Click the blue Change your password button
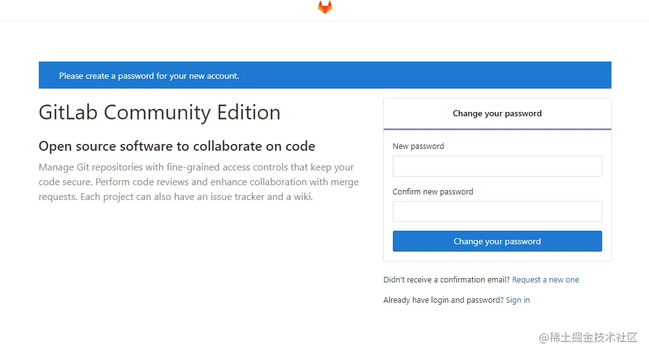Screen dimensions: 649x355 pyautogui.click(x=497, y=241)
